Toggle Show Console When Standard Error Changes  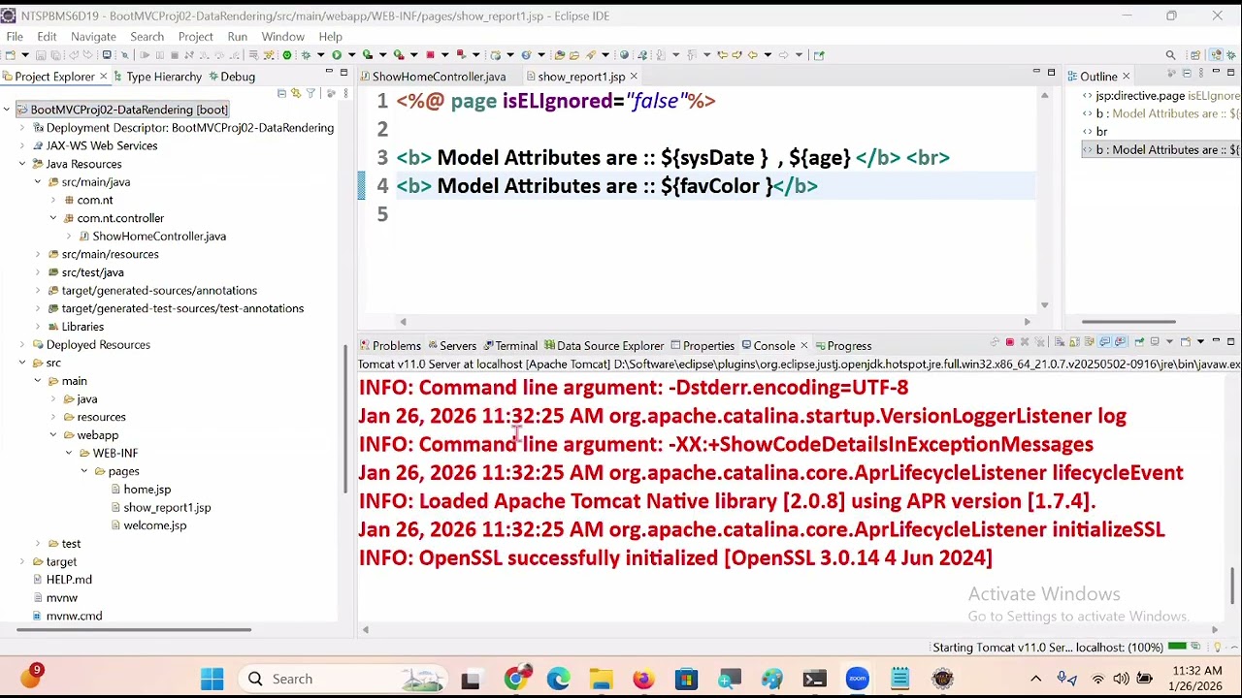tap(1120, 342)
